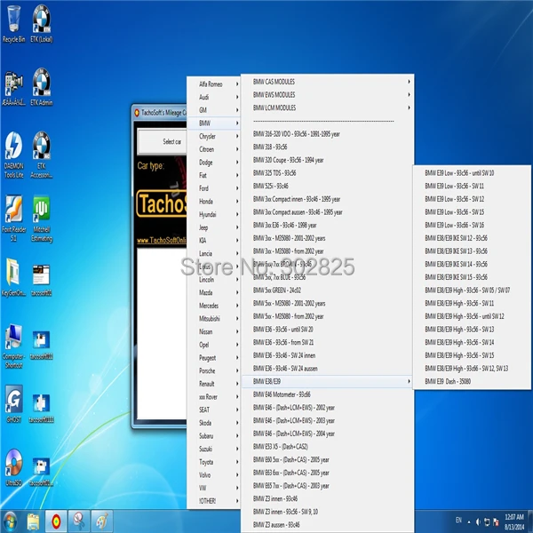Screen dimensions: 533x533
Task: Open the www.TachoSoftOnline link
Action: [162, 241]
